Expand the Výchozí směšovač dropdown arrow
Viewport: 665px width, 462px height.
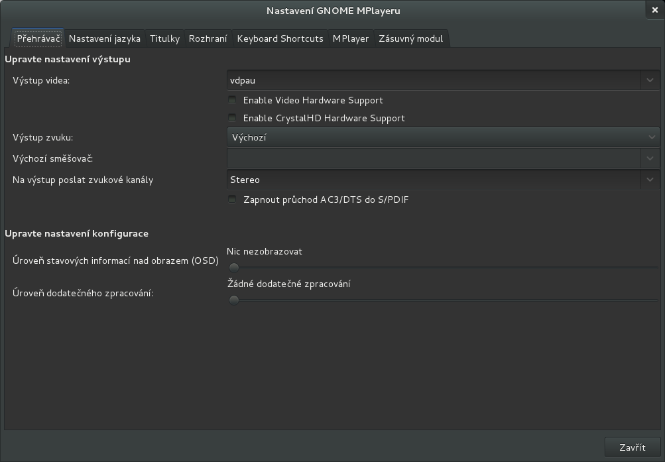coord(650,158)
